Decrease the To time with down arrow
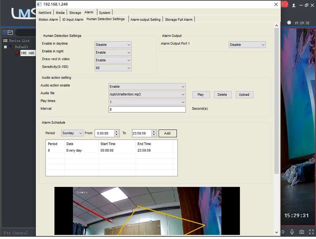 (154, 135)
